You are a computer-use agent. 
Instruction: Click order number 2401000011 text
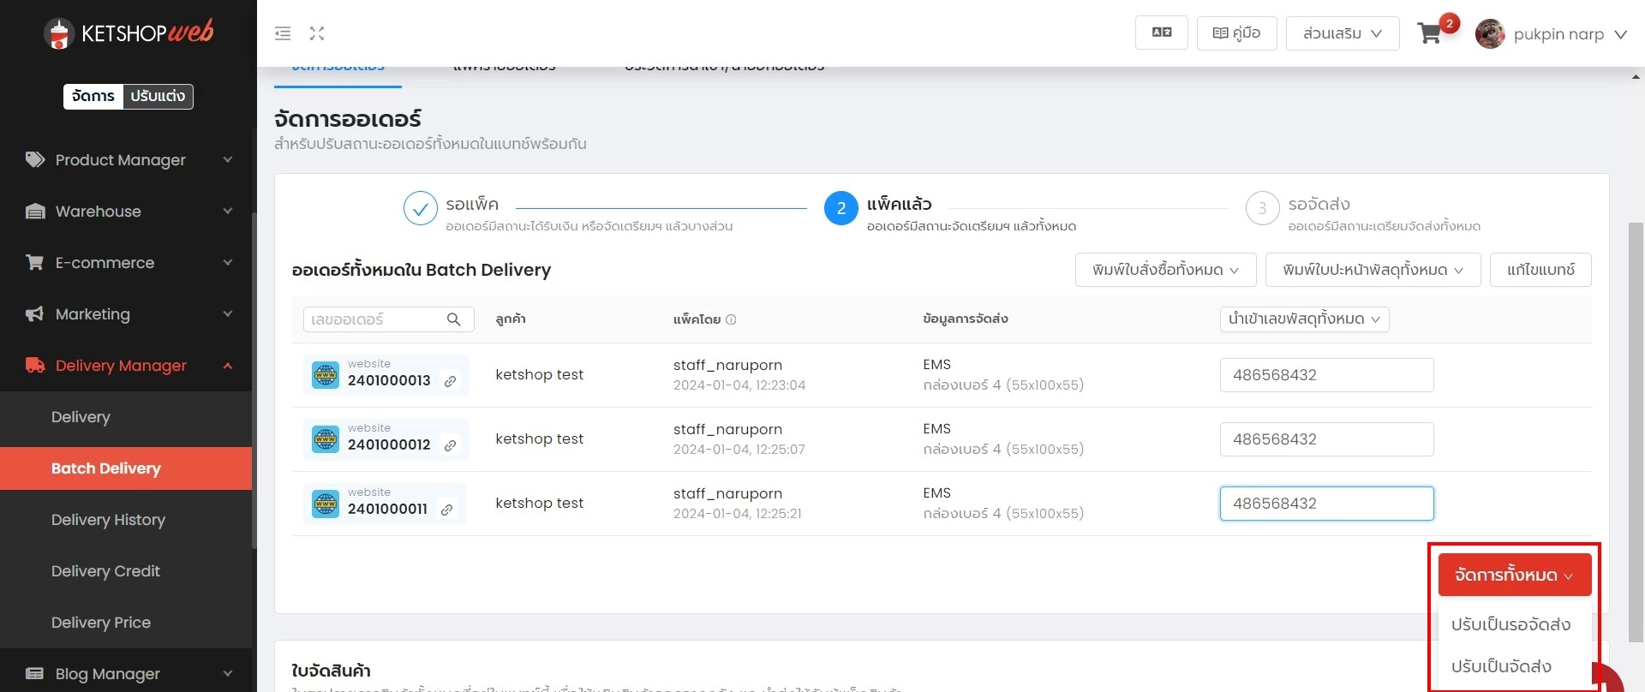tap(387, 509)
